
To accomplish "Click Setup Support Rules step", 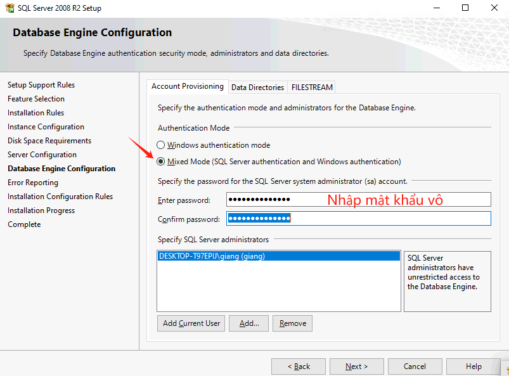I will (41, 85).
